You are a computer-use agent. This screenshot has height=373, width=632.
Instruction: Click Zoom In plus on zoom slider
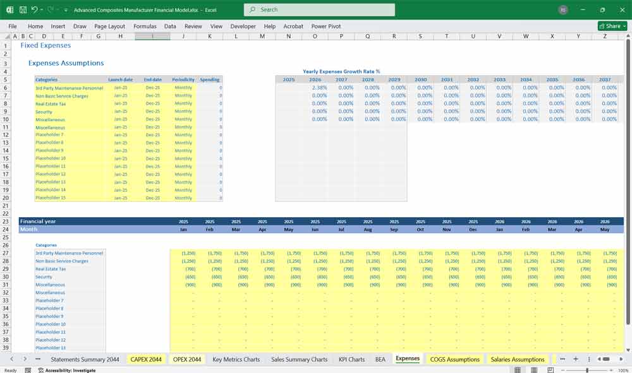pyautogui.click(x=612, y=369)
